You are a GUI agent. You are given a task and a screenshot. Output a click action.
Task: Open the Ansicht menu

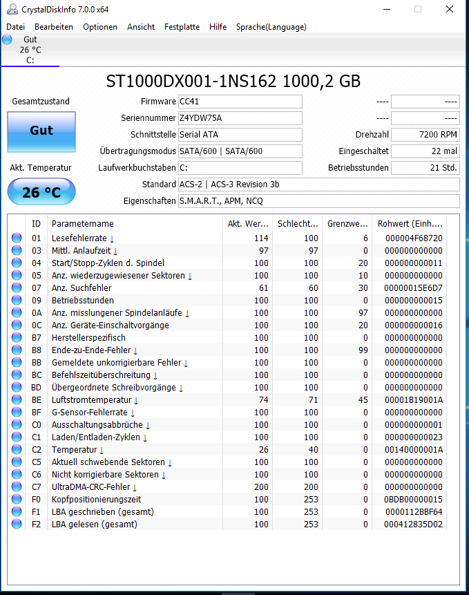tap(141, 27)
